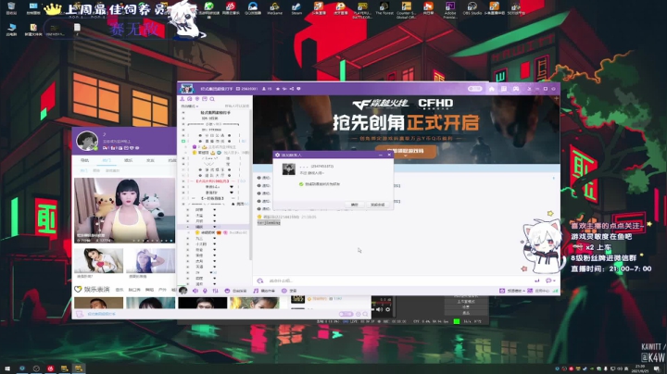Click the expand arrow under the CFHD banner button
The width and height of the screenshot is (667, 374).
tap(406, 156)
